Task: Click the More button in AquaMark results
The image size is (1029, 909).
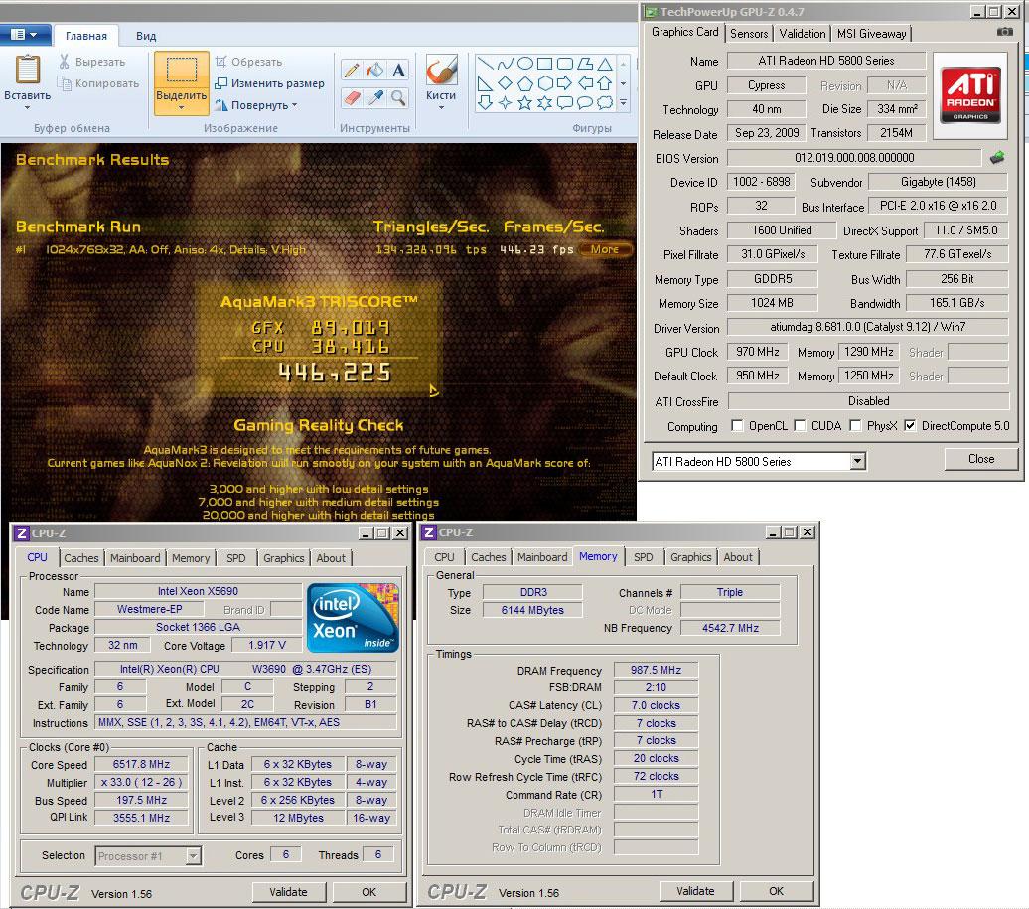Action: coord(605,249)
